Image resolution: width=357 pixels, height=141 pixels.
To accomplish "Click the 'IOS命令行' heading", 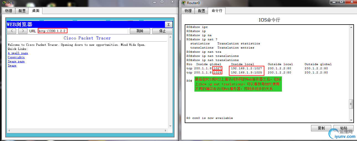I will click(269, 20).
